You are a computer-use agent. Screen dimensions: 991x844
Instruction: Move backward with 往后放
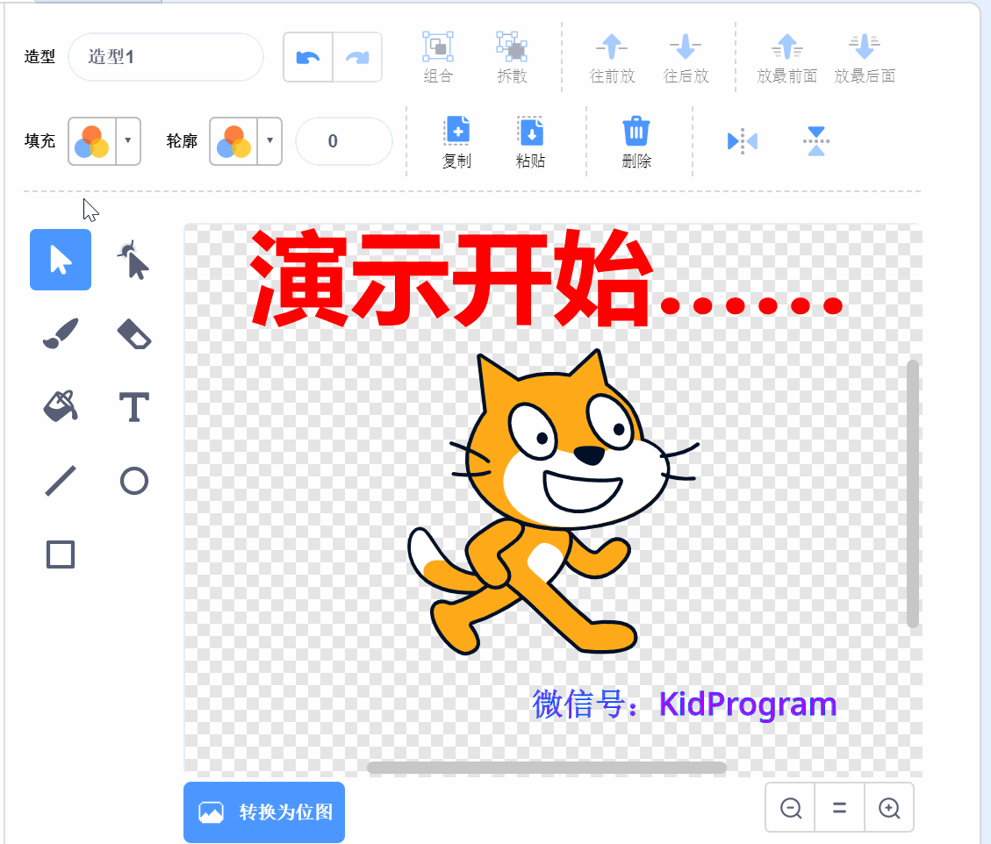[x=686, y=58]
